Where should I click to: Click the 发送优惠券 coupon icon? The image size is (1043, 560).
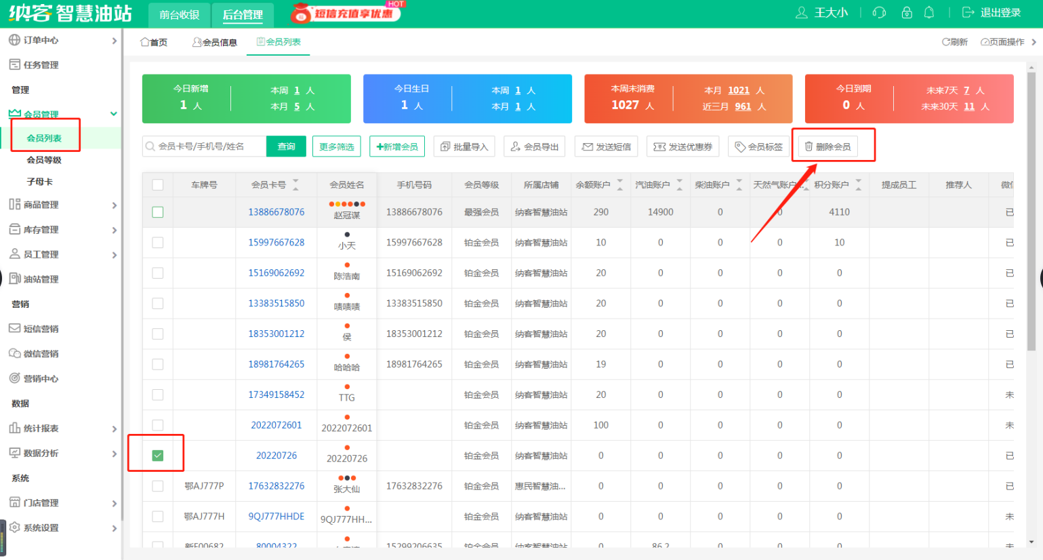coord(659,146)
